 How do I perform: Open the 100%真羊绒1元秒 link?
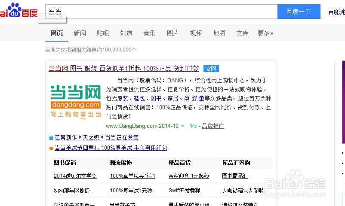(131, 191)
